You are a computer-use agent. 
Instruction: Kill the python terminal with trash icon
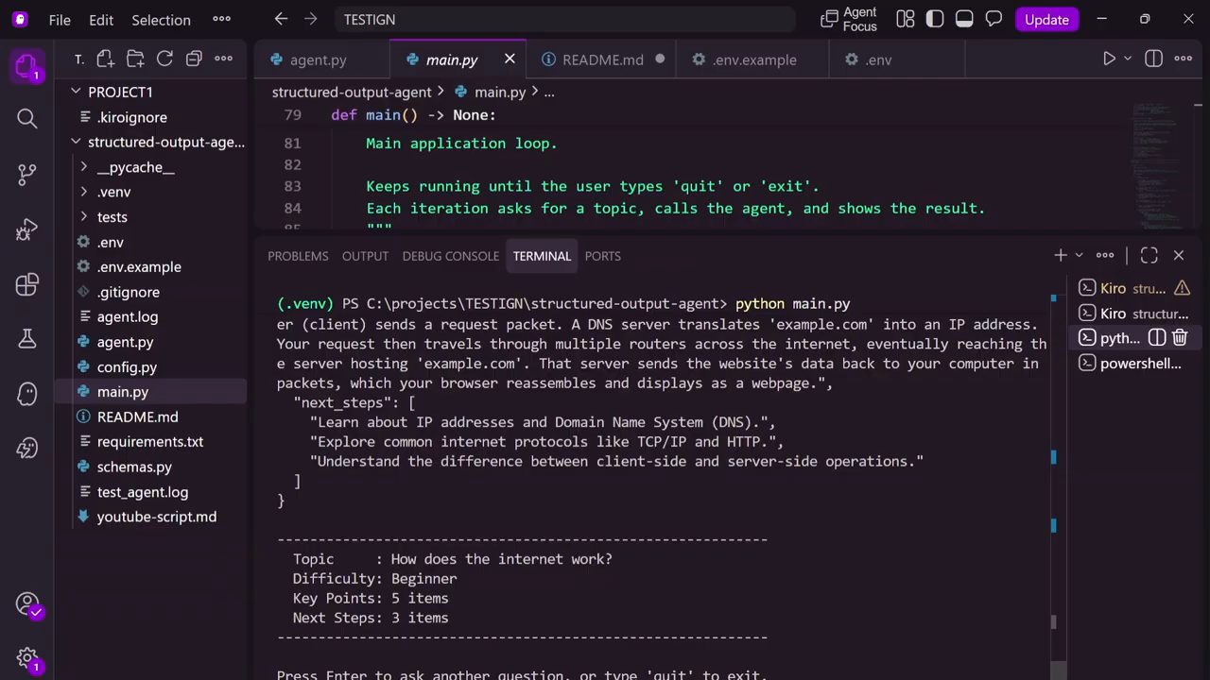(x=1180, y=337)
